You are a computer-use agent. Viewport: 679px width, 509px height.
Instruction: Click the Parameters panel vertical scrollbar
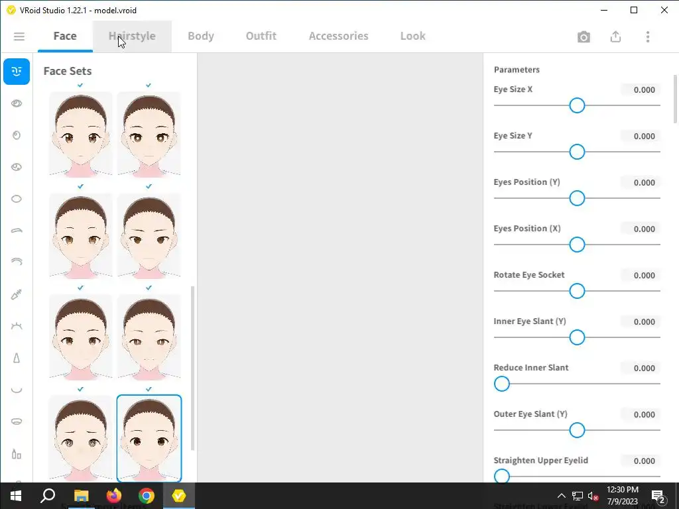(x=674, y=99)
